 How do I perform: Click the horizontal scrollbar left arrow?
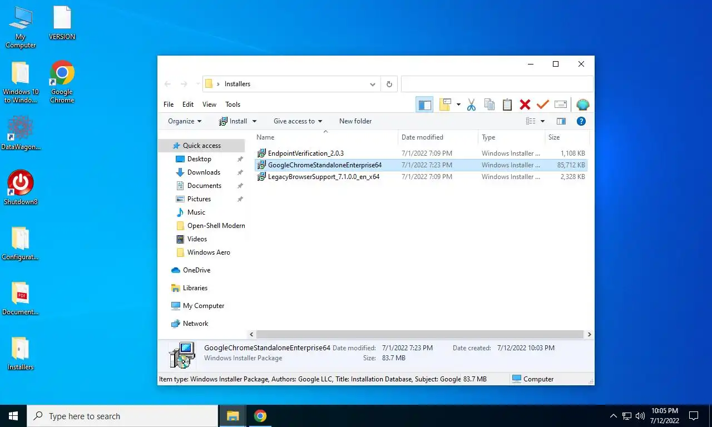(x=251, y=335)
